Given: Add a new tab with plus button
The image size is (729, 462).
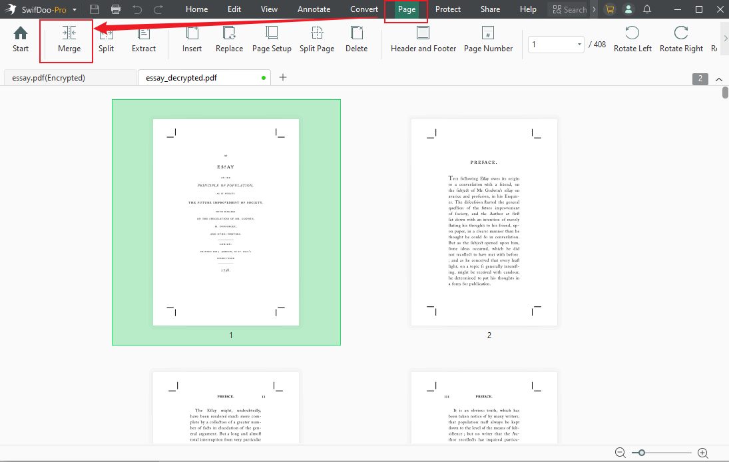Looking at the screenshot, I should pyautogui.click(x=283, y=77).
